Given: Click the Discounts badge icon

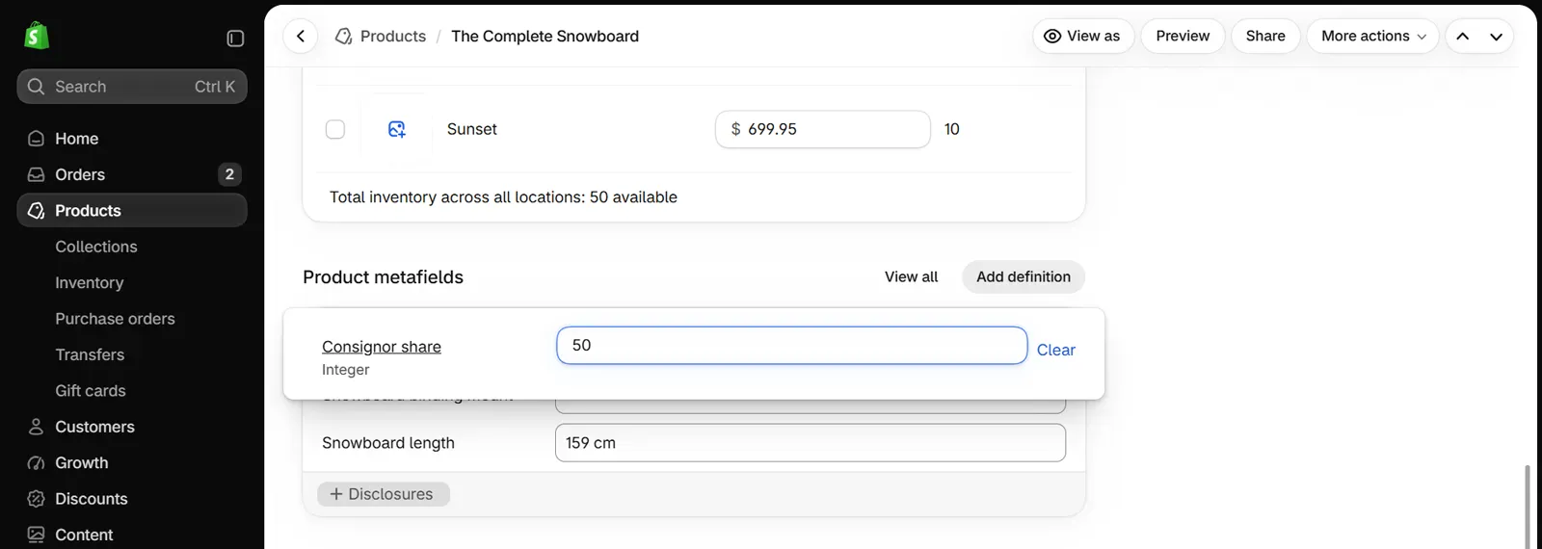Looking at the screenshot, I should pos(36,499).
